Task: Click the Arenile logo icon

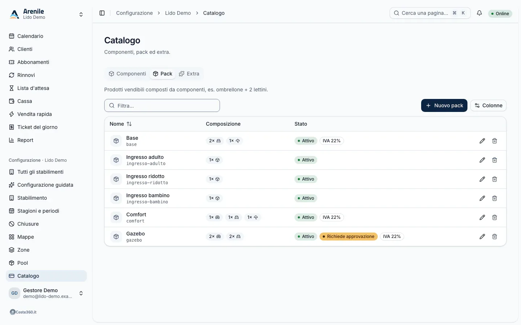Action: [14, 14]
